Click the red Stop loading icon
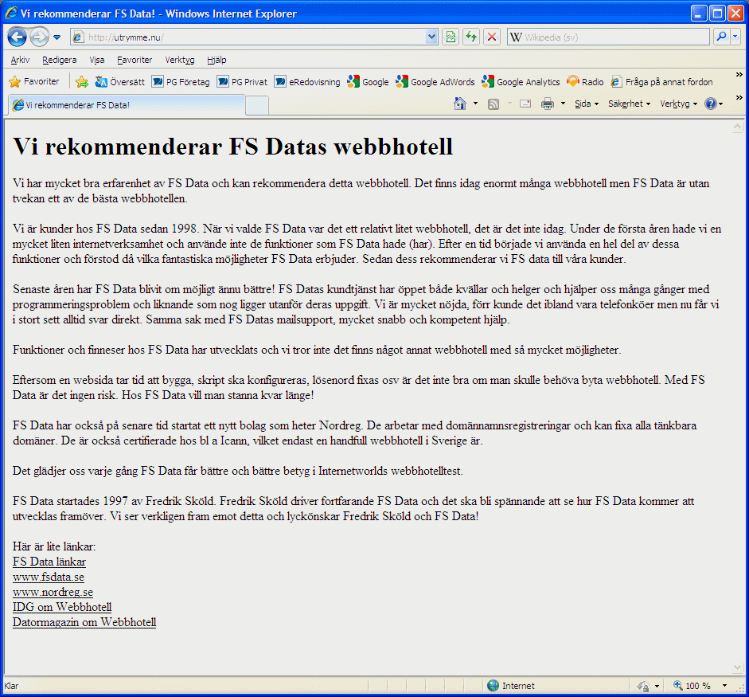Screen dimensions: 749x697 point(492,37)
